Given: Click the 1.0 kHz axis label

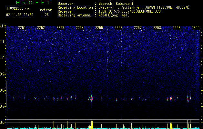Looking at the screenshot, I should coord(3,58).
